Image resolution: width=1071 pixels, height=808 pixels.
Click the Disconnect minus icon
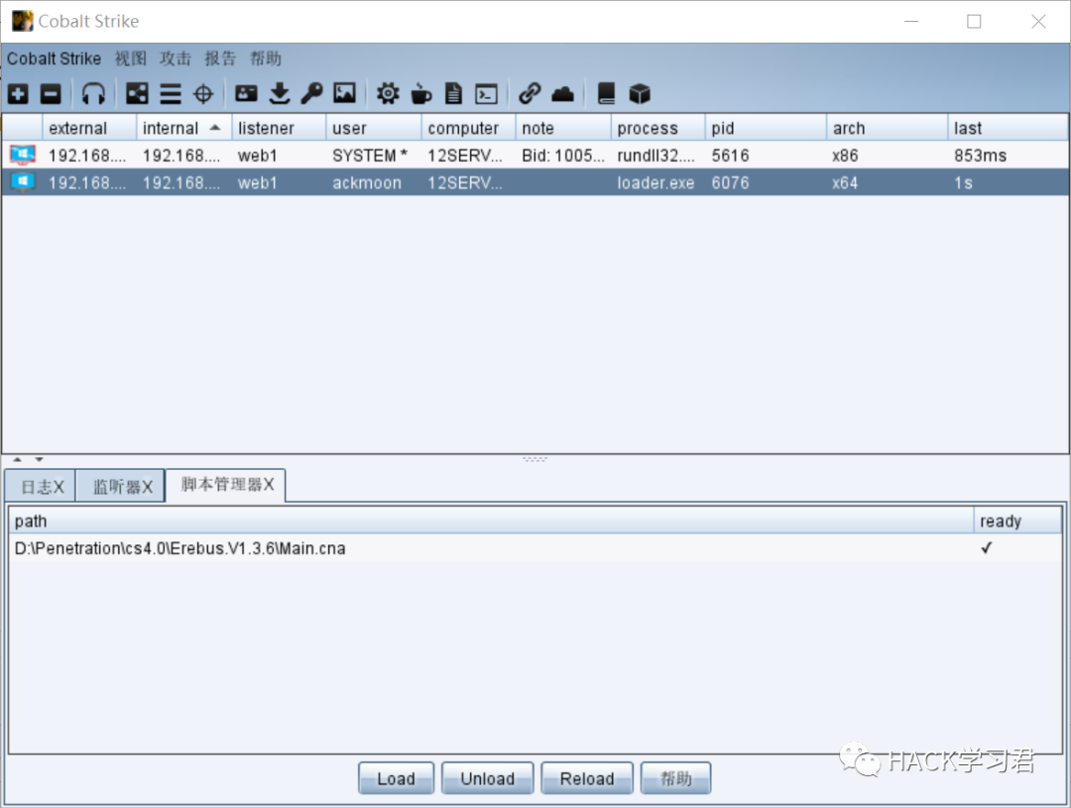[x=51, y=93]
